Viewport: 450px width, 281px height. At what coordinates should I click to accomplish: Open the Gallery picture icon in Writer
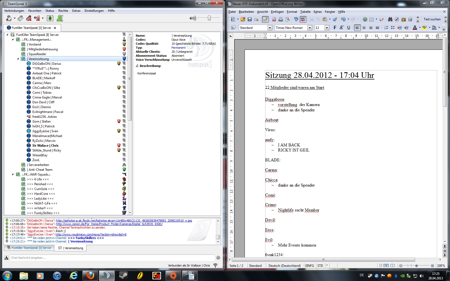403,19
